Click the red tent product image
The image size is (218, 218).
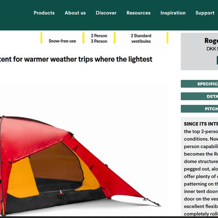click(79, 166)
